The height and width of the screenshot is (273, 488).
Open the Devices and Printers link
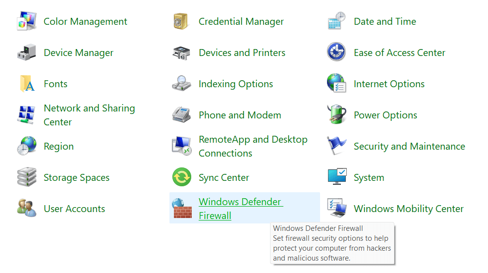[242, 53]
